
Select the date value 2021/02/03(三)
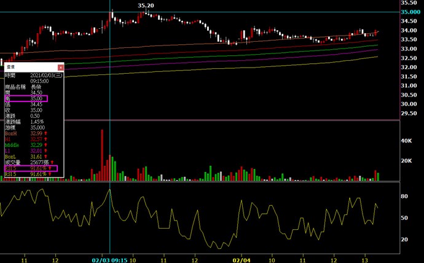coord(46,76)
